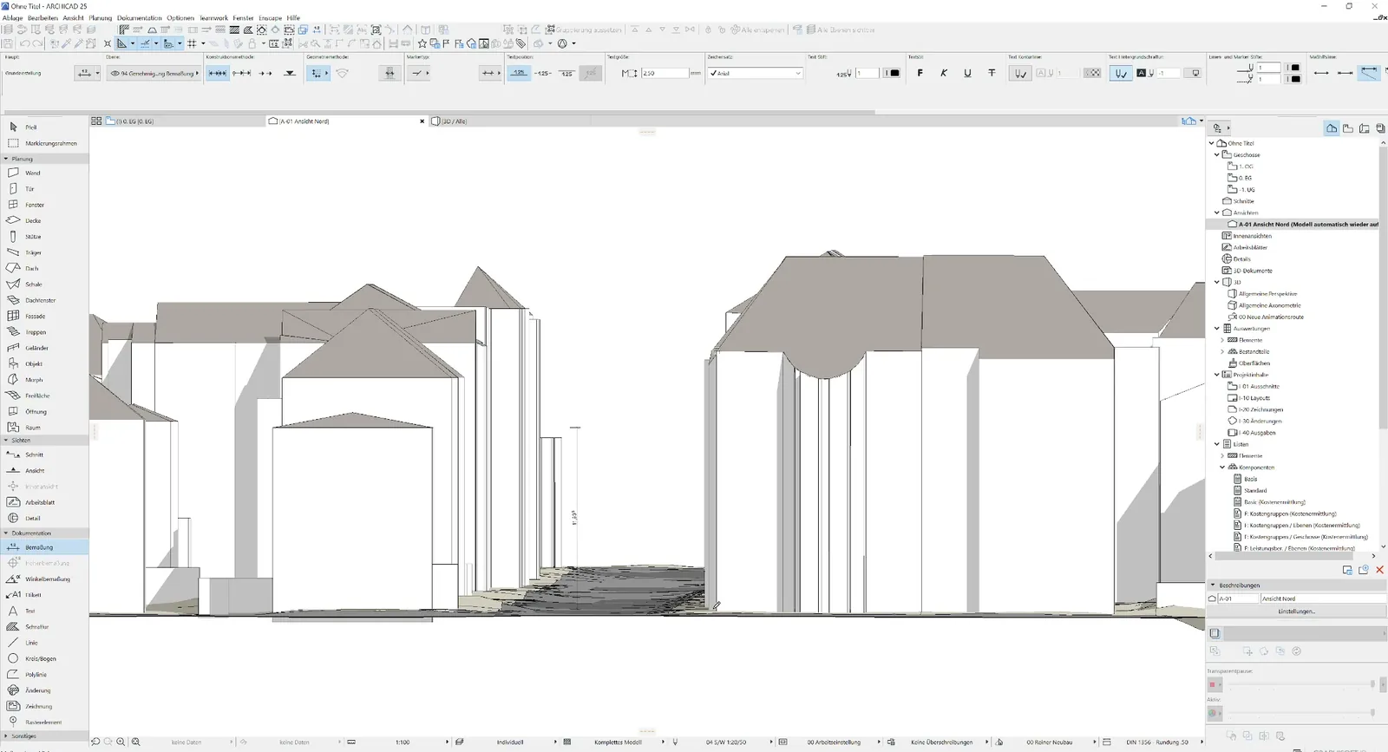Select the 1. OG story item
Image resolution: width=1388 pixels, height=752 pixels.
[1241, 167]
